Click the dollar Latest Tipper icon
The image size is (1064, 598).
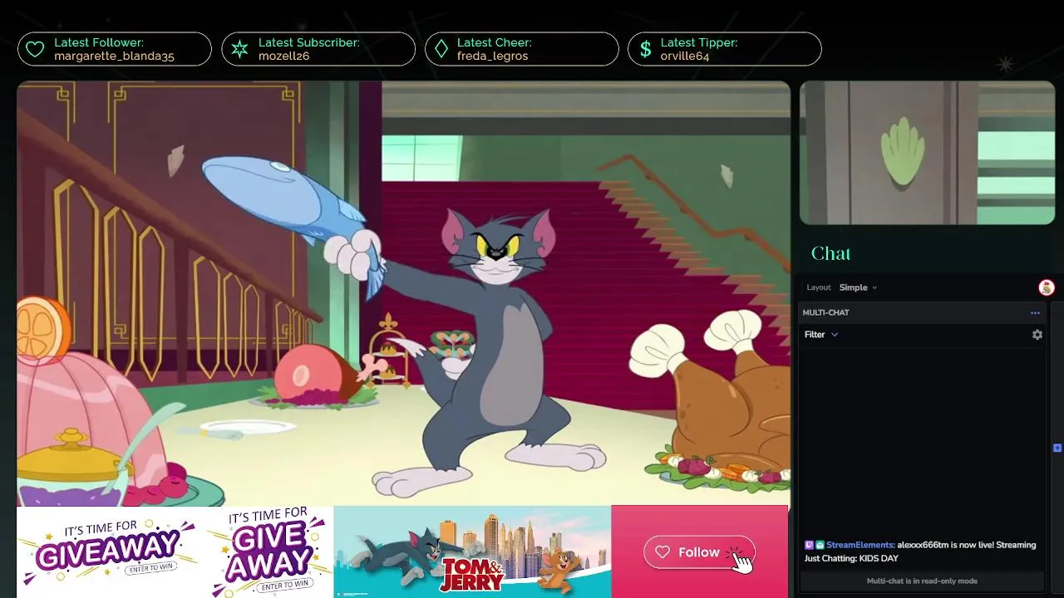645,49
